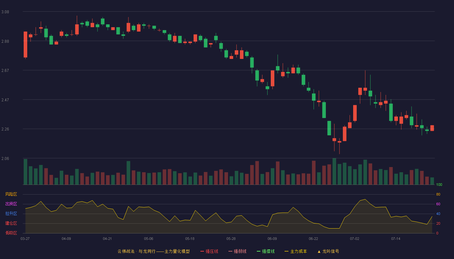Viewport: 454px width, 259px height.
Task: Click the 2.26 price axis label
Action: (x=5, y=129)
